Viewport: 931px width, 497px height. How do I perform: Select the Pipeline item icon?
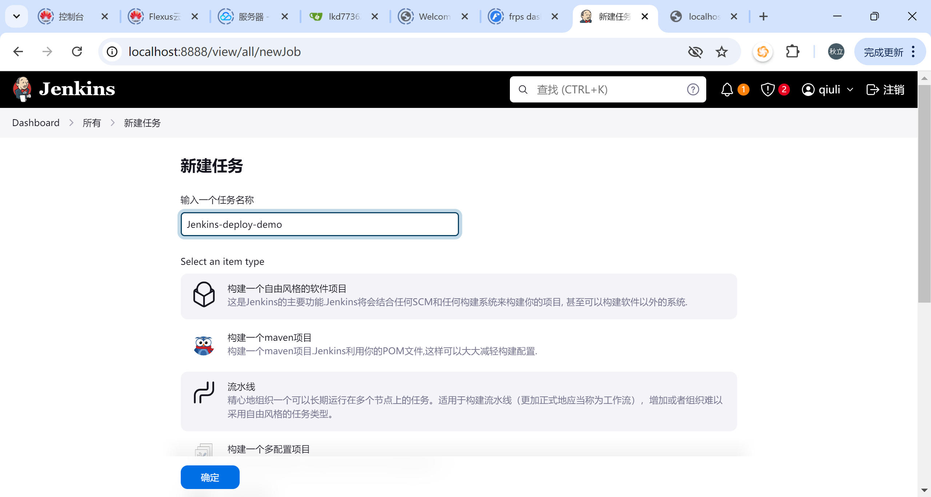[204, 392]
